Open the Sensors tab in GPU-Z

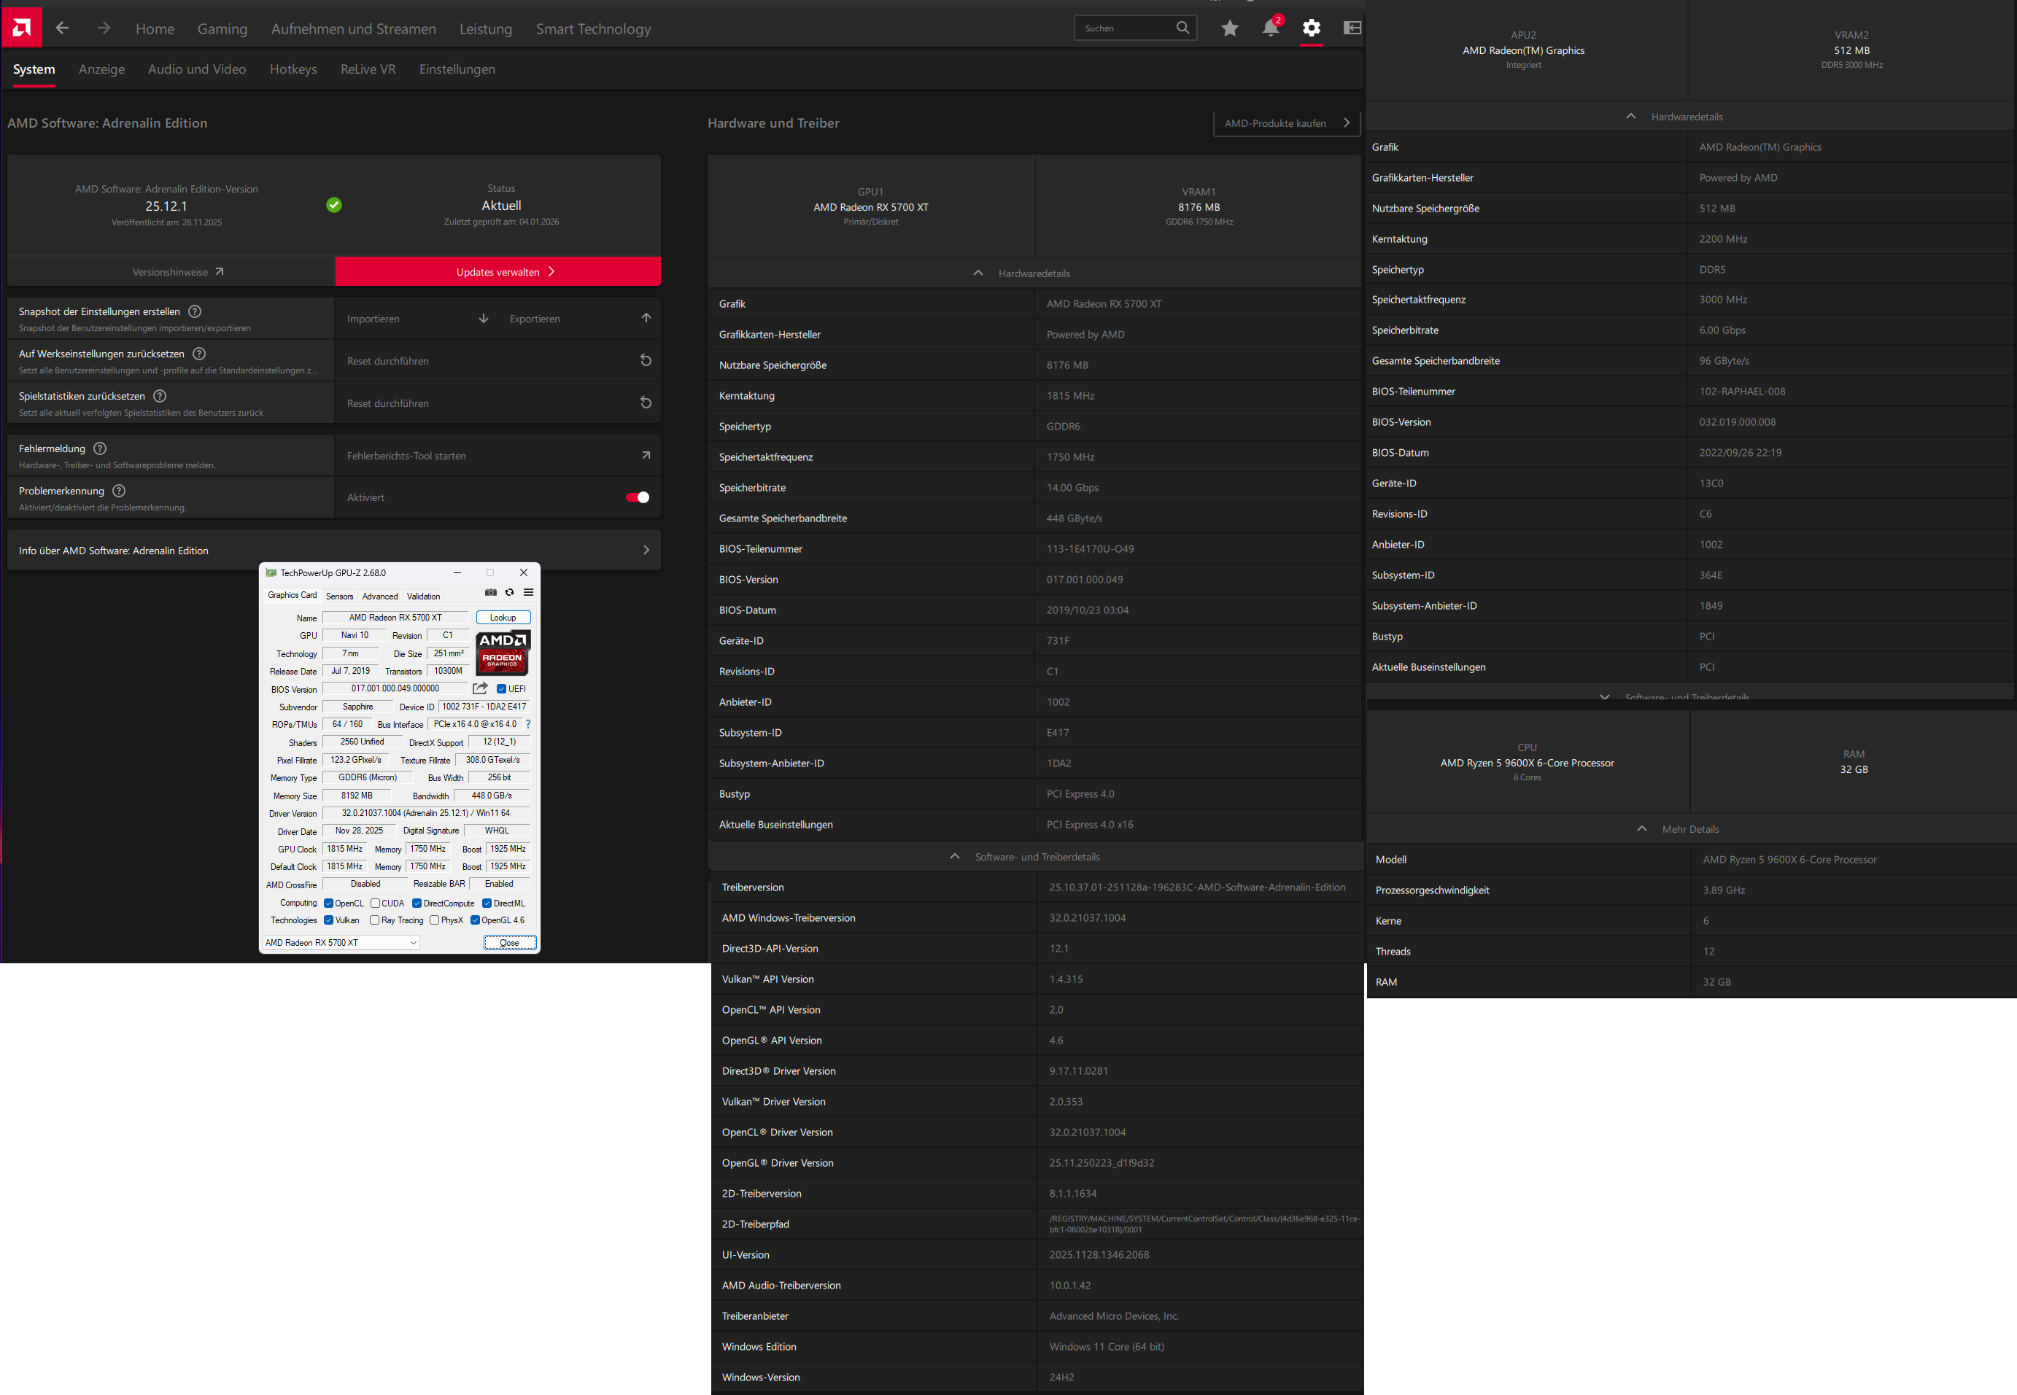[x=339, y=596]
